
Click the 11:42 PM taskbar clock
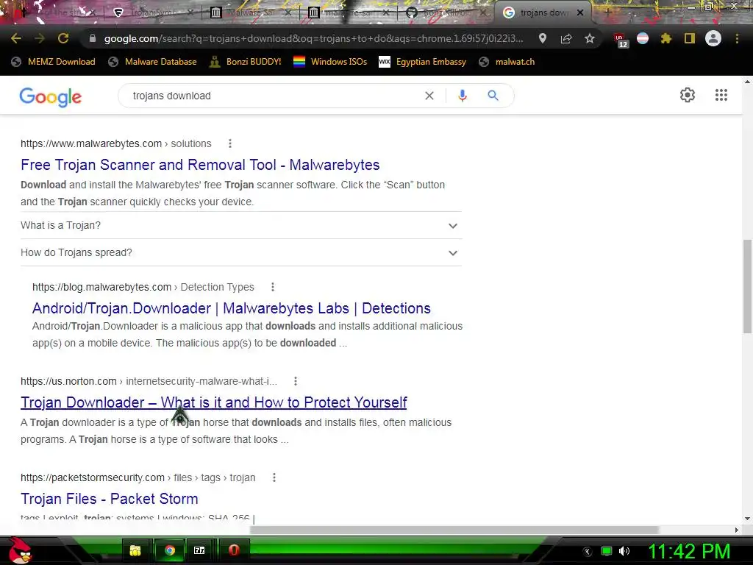[689, 551]
